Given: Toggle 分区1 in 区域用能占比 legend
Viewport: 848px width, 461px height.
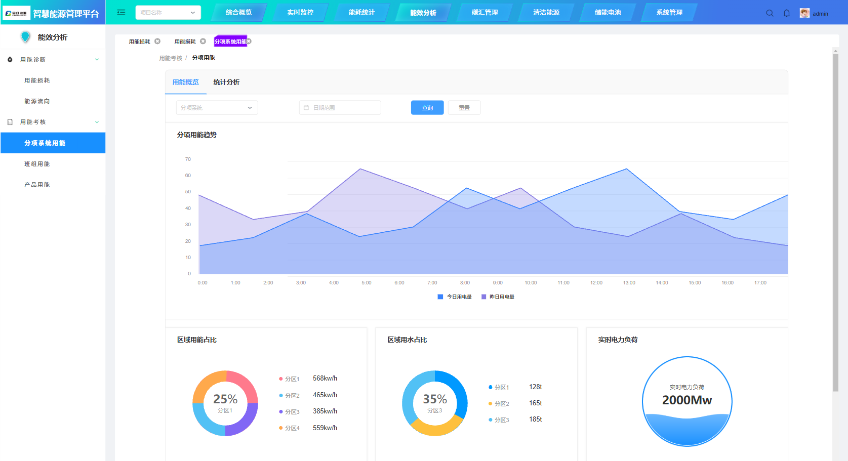Looking at the screenshot, I should coord(289,379).
